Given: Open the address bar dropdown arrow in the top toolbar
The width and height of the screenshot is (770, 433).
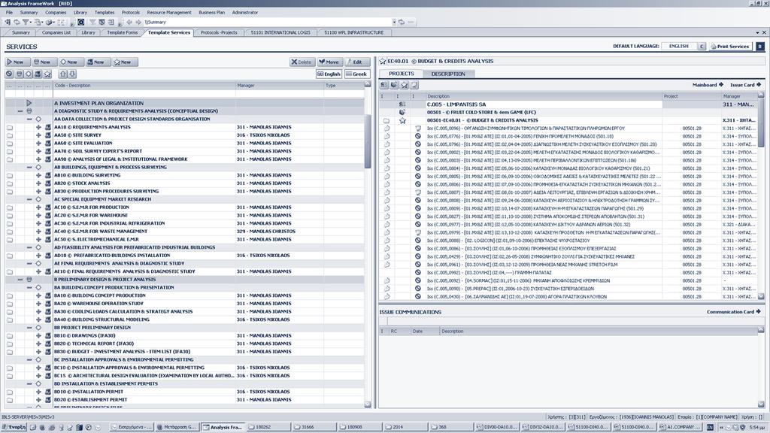Looking at the screenshot, I should pos(394,22).
